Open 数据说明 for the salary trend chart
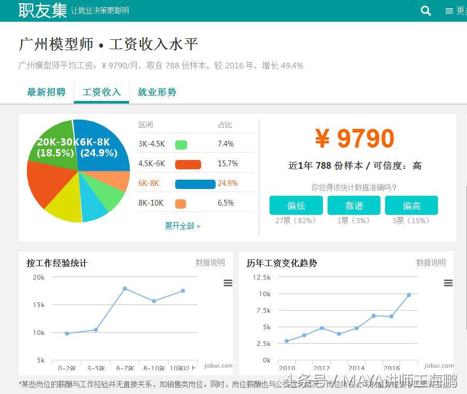The height and width of the screenshot is (394, 467). pos(432,263)
